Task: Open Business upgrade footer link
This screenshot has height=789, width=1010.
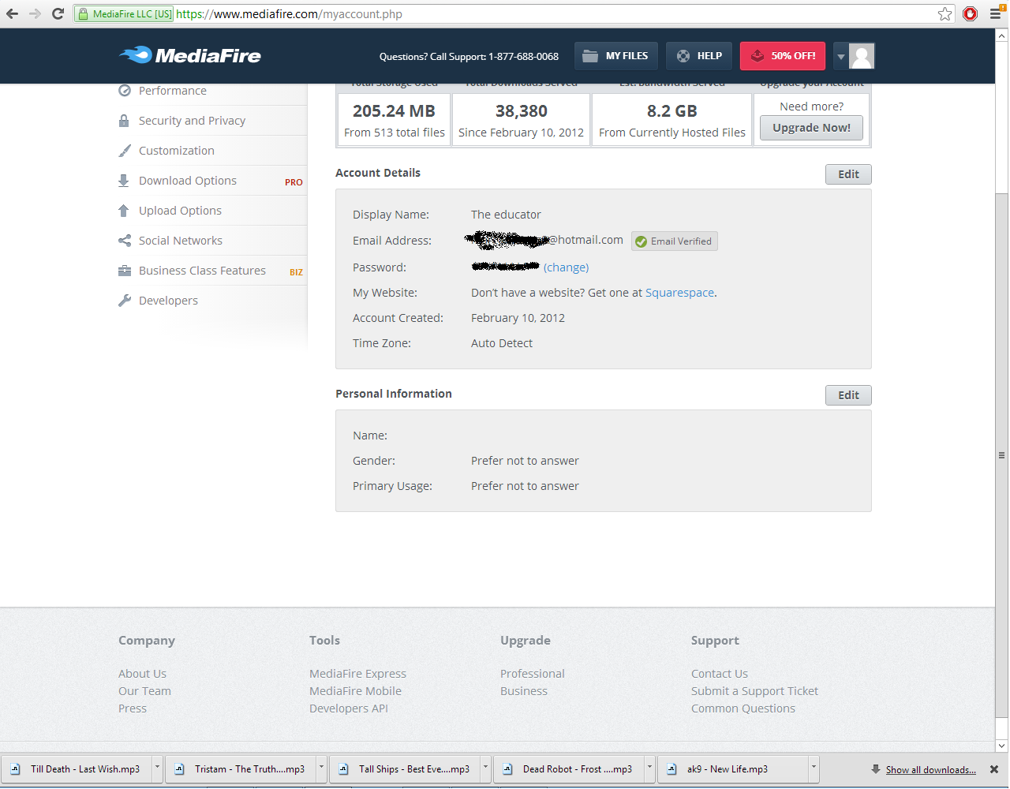Action: [x=524, y=691]
